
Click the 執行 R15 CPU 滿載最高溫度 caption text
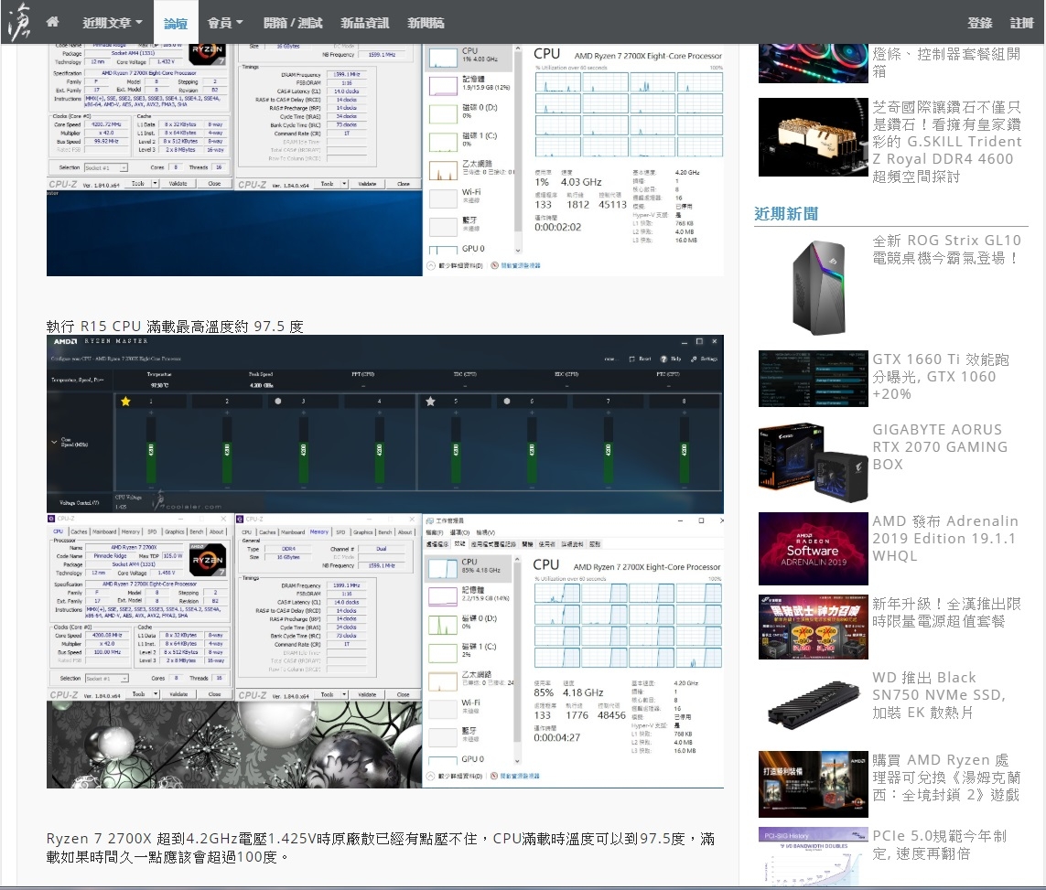coord(175,327)
